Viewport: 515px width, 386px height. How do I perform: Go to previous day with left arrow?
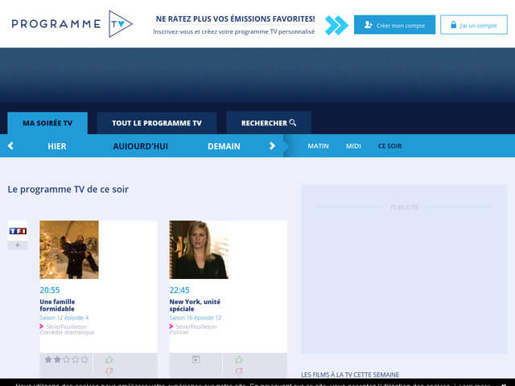coord(10,146)
